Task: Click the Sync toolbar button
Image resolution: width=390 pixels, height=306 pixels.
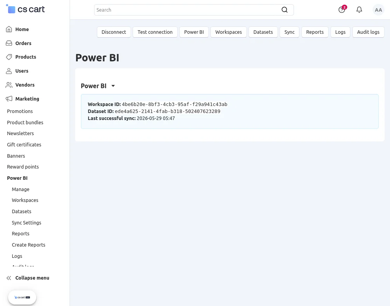Action: 290,32
